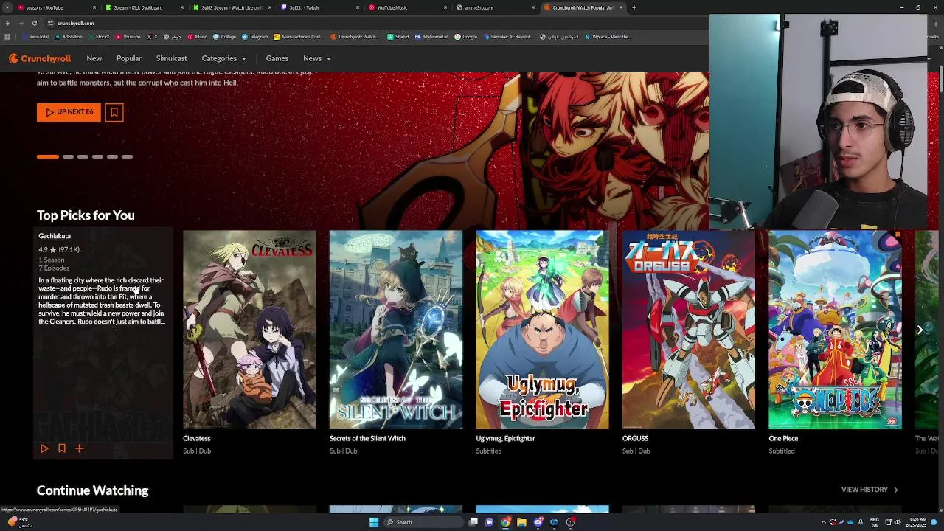This screenshot has width=944, height=531.
Task: Click the taskbar clock showing 8:26 AM
Action: [x=914, y=522]
